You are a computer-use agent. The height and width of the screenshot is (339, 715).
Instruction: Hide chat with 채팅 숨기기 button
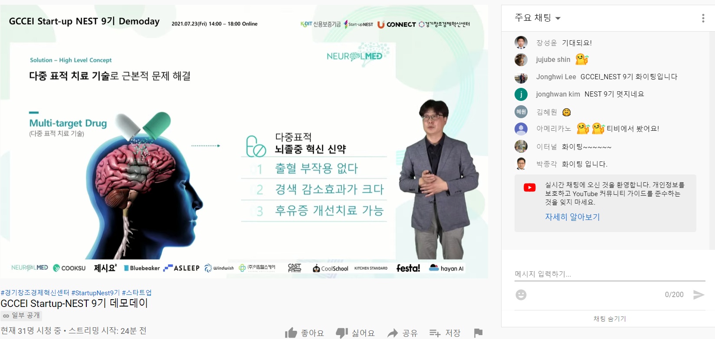[x=610, y=319]
